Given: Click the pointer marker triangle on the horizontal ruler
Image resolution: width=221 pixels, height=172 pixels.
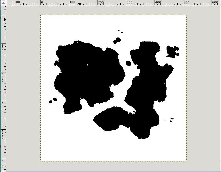Looking at the screenshot, I should coord(79,4).
